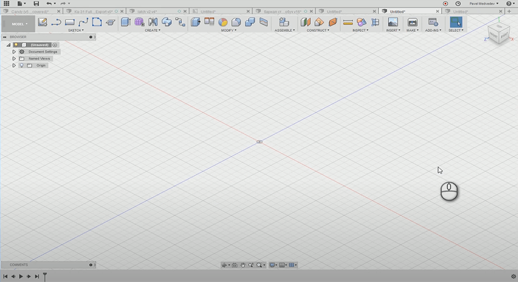Open the CREATE menu

click(152, 30)
